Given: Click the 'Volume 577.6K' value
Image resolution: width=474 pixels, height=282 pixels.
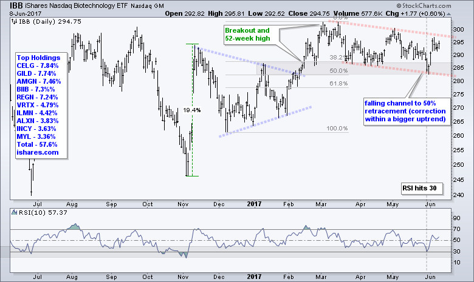Looking at the screenshot, I should [x=358, y=13].
